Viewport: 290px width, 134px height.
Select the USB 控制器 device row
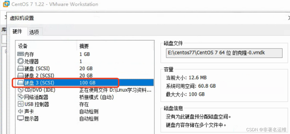85,104
